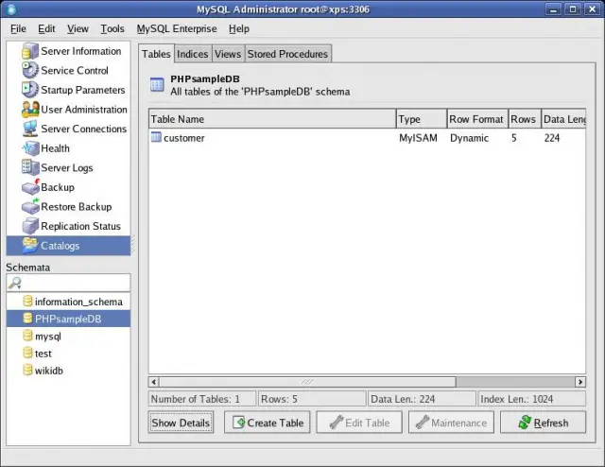Screen dimensions: 605x467
Task: View Replication Status section
Action: point(80,226)
